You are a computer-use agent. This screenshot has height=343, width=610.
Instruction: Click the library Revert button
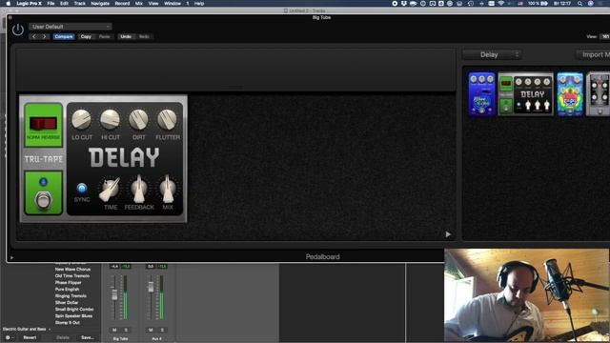(x=30, y=337)
